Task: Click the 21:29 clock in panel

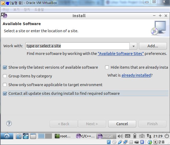Action: point(158,136)
